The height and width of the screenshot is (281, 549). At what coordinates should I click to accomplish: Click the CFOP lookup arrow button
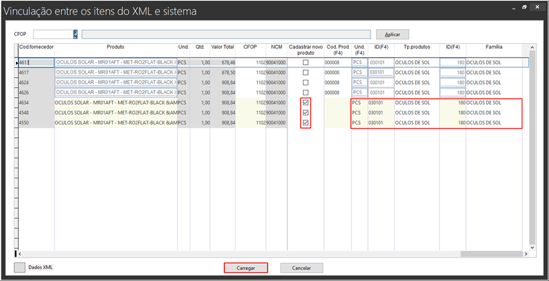tap(75, 35)
